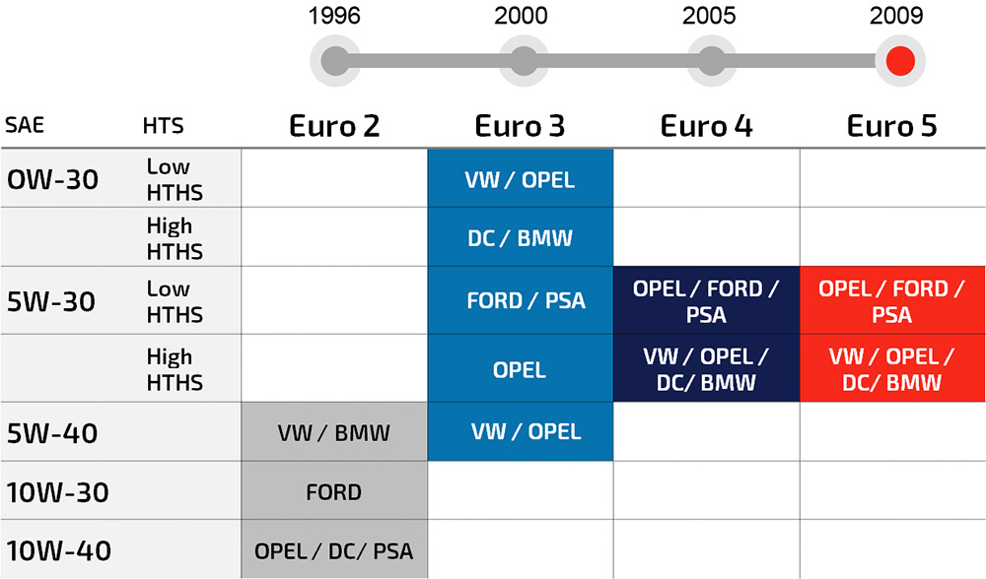The height and width of the screenshot is (579, 986).
Task: Open the Euro 3 column header
Action: pos(520,126)
